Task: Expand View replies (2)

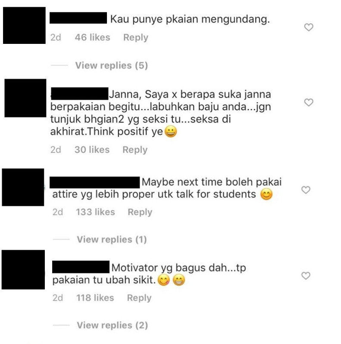Action: click(x=112, y=325)
